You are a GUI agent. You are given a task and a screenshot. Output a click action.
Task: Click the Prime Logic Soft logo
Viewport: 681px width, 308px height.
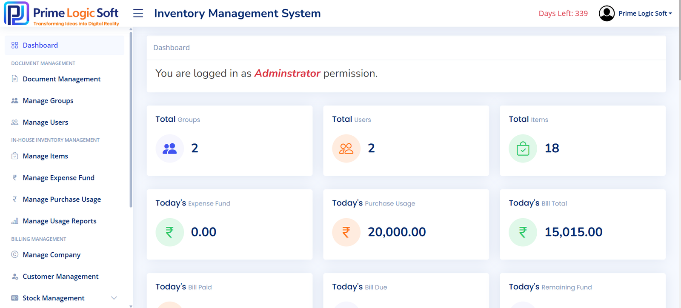pos(62,14)
